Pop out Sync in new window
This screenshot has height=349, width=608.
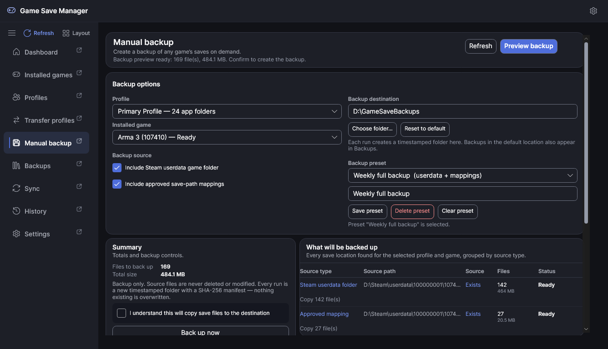pyautogui.click(x=79, y=186)
